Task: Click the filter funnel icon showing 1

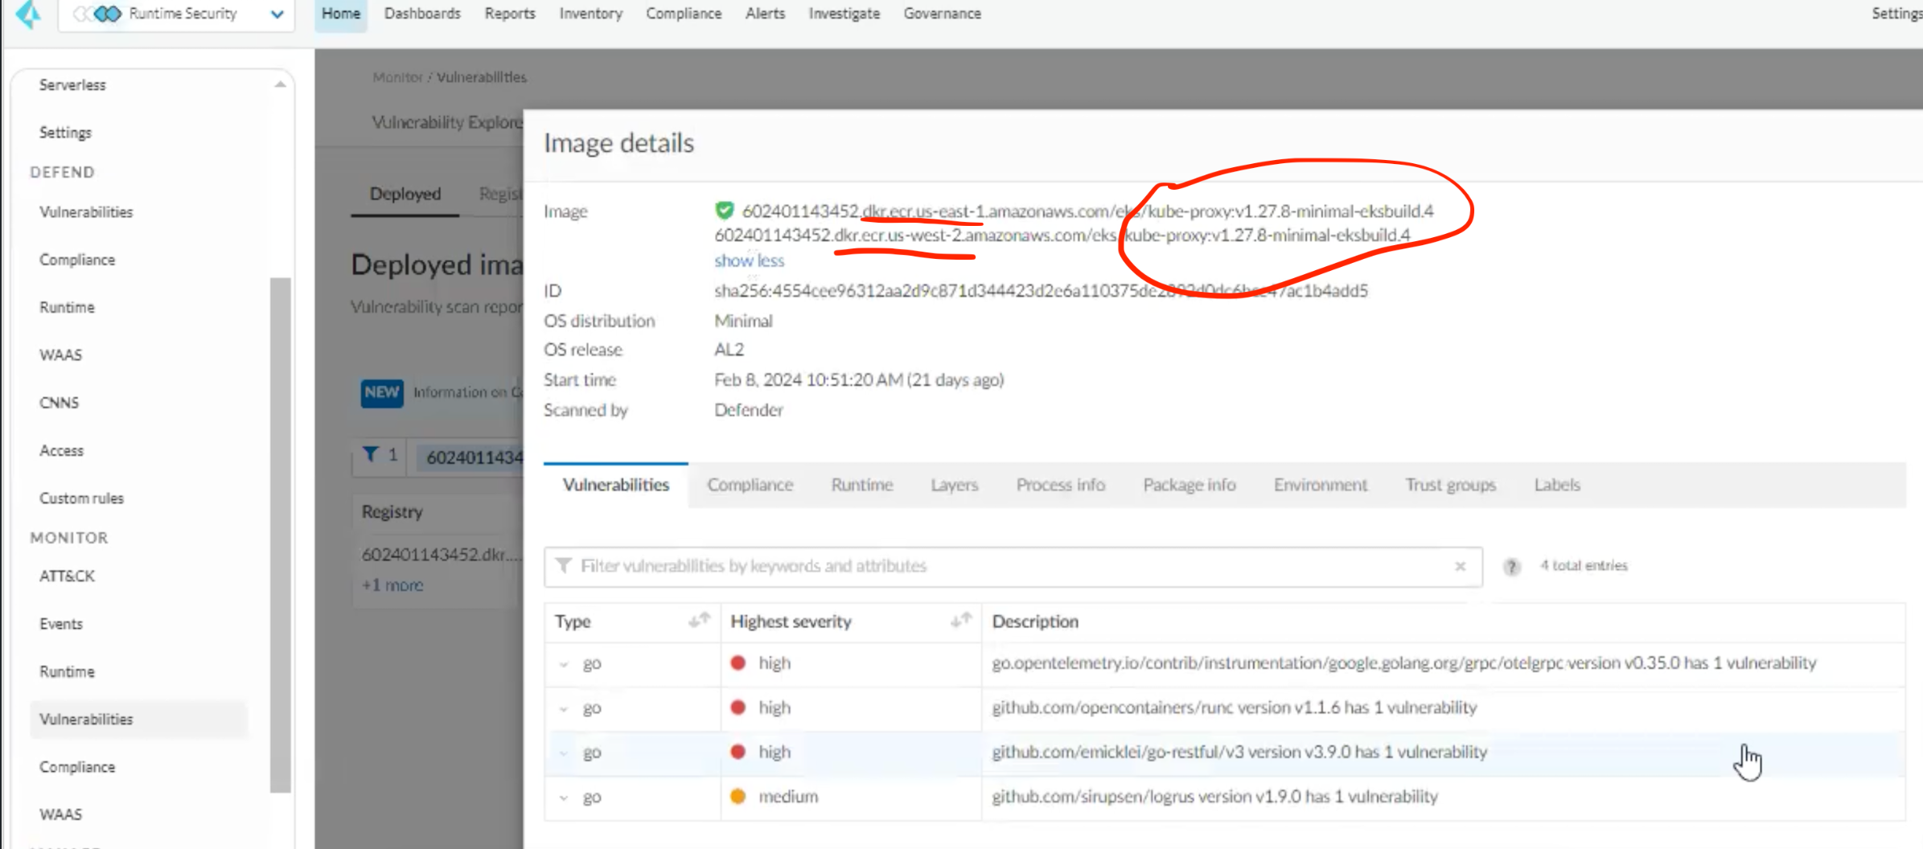Action: point(371,455)
